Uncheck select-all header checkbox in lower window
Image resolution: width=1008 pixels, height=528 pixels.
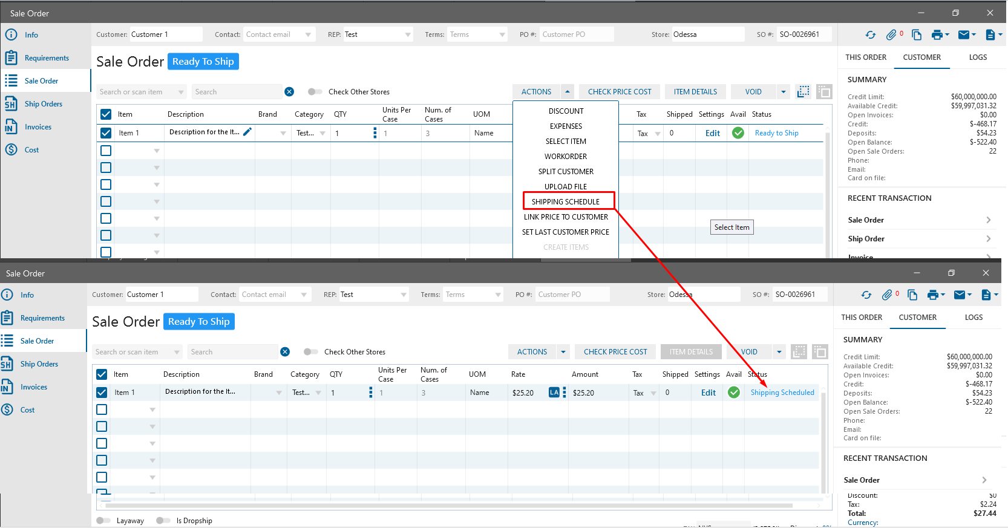[102, 374]
